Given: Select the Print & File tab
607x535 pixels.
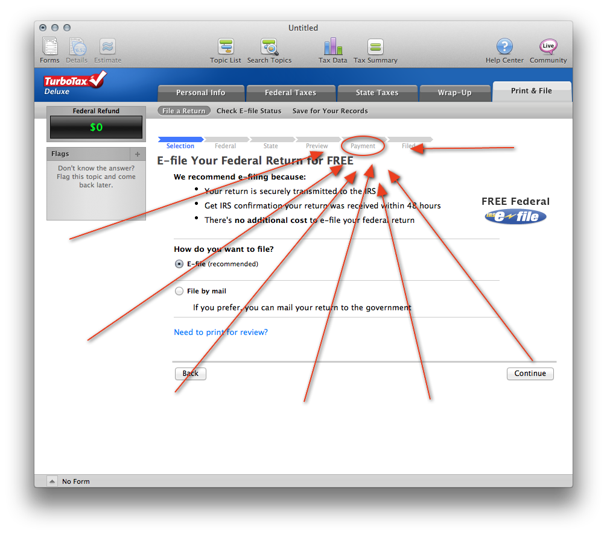Looking at the screenshot, I should [532, 91].
